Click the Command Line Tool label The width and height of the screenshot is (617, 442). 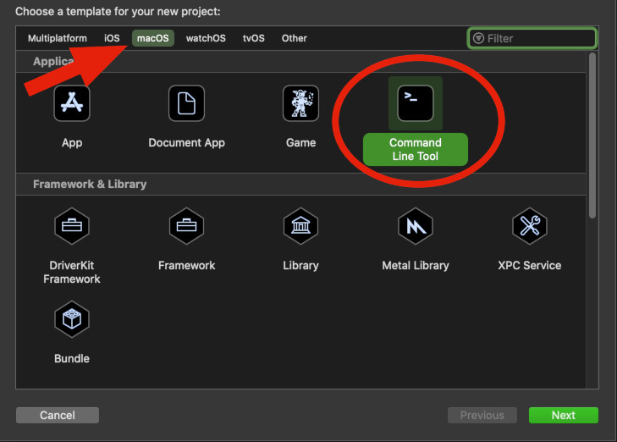416,149
